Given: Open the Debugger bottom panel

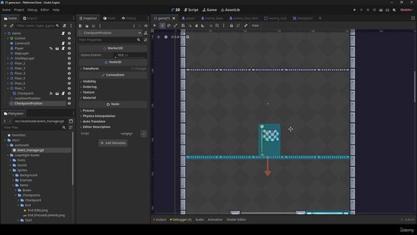Looking at the screenshot, I should pos(181,219).
